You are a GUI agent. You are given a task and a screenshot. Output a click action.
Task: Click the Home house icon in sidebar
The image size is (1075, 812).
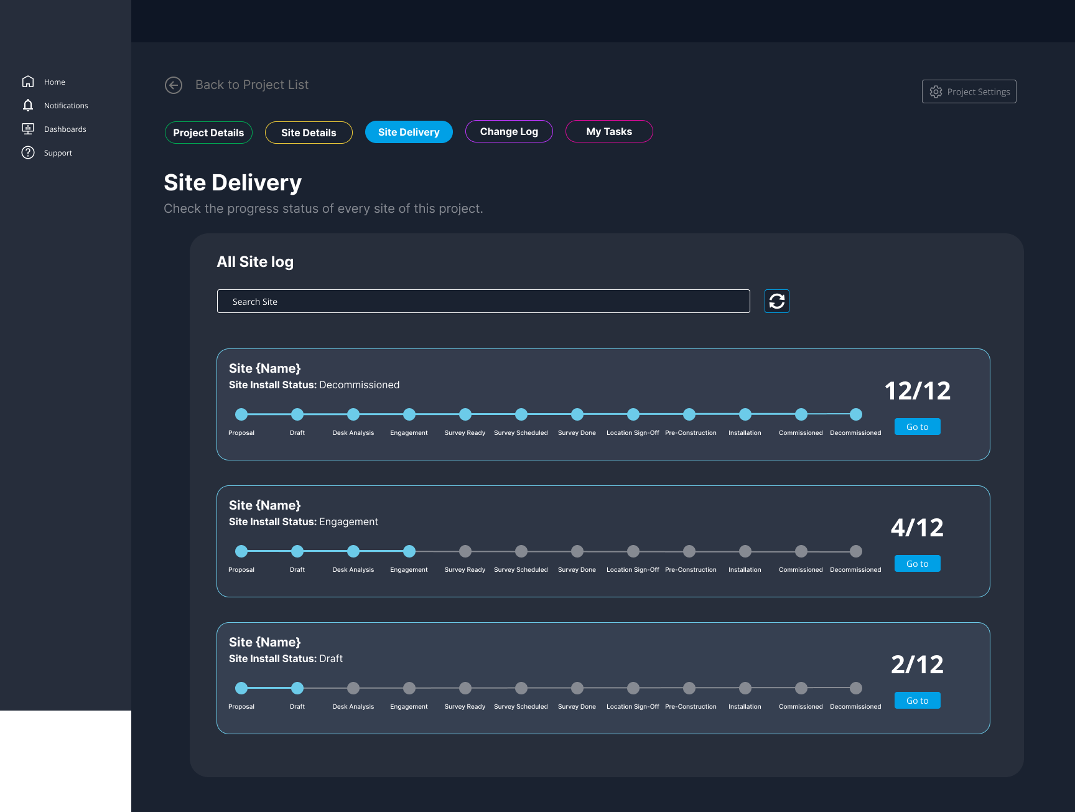tap(28, 82)
